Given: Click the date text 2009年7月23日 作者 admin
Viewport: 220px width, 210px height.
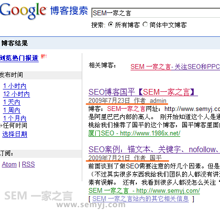Looking at the screenshot, I should [127, 100].
